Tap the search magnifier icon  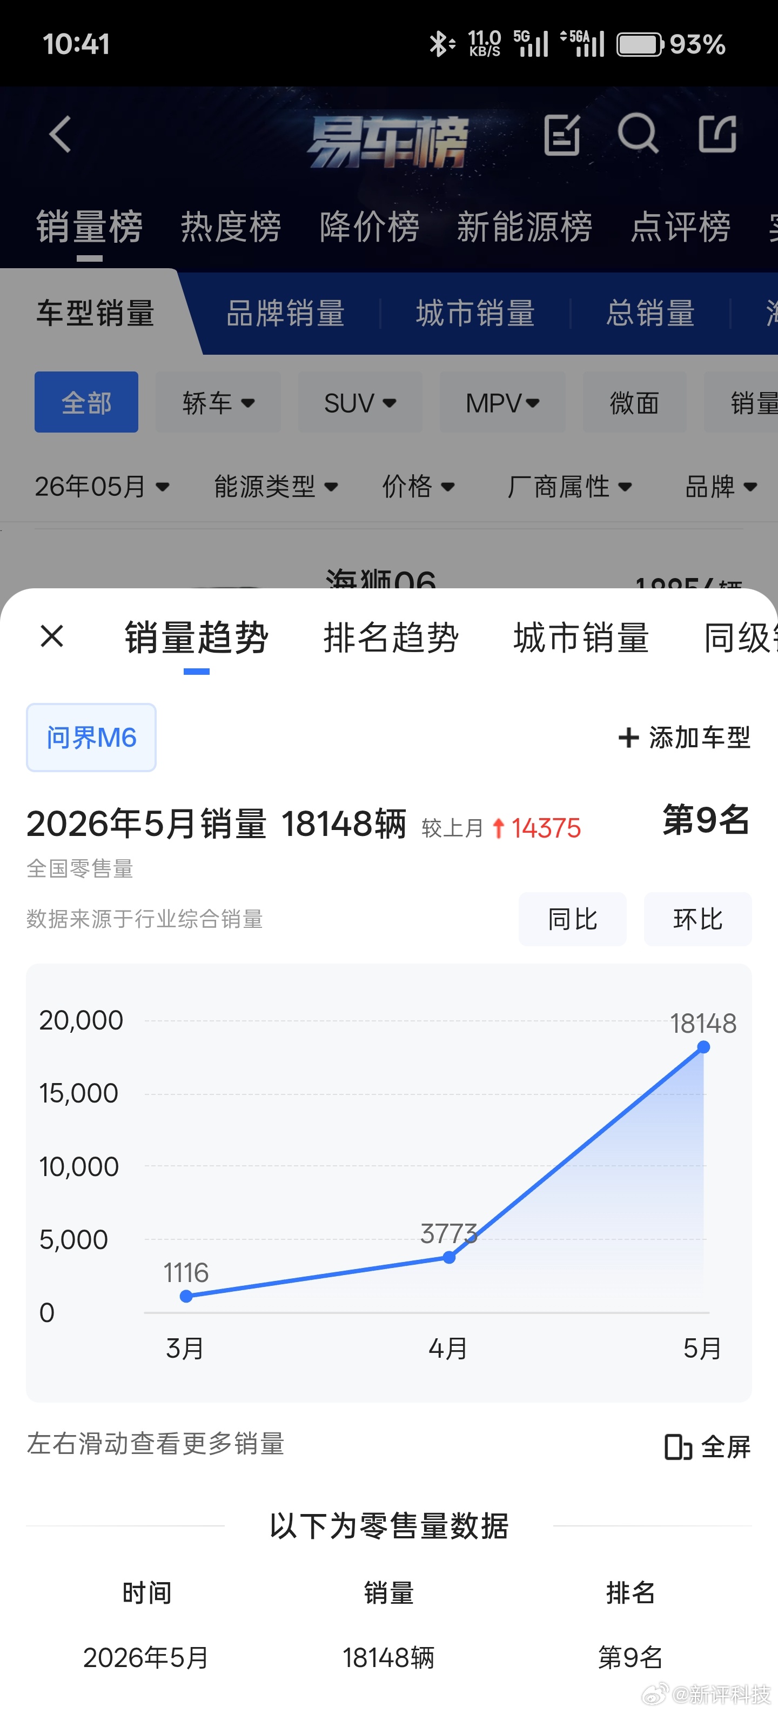(638, 134)
